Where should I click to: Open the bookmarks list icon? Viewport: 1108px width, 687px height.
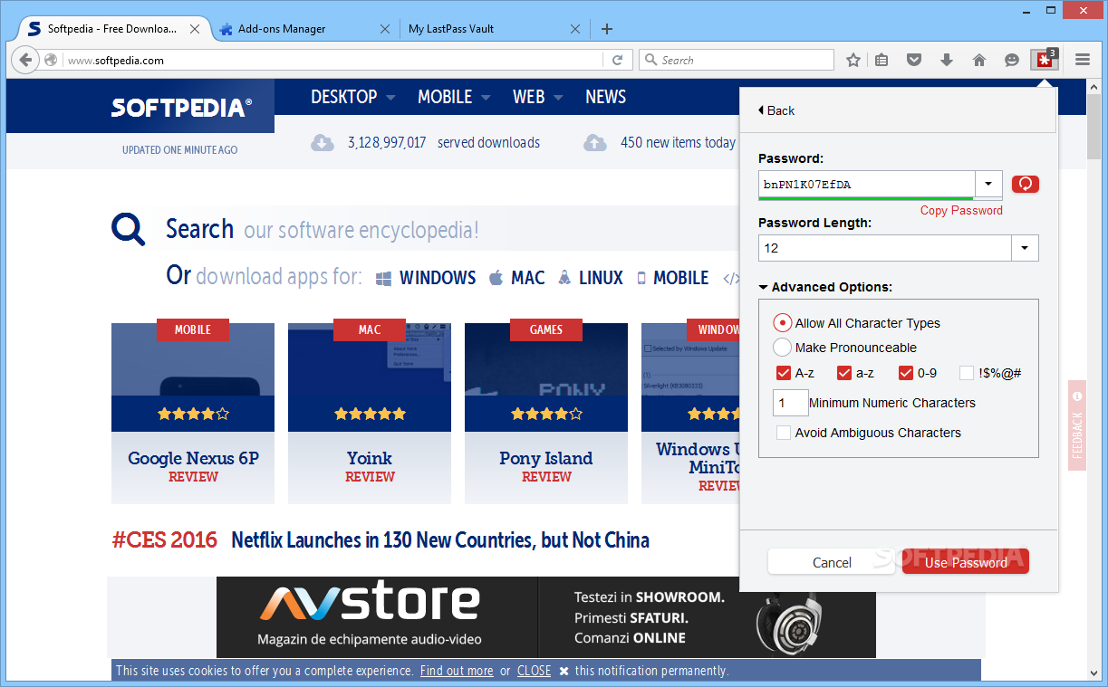pos(882,61)
